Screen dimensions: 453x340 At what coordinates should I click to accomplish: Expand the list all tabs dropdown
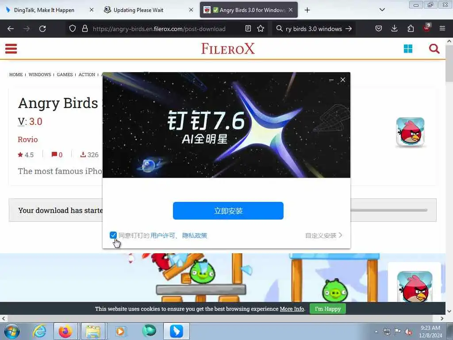coord(382,10)
